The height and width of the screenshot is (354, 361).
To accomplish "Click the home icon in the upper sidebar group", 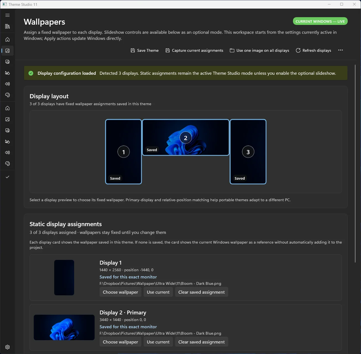I will [x=7, y=40].
